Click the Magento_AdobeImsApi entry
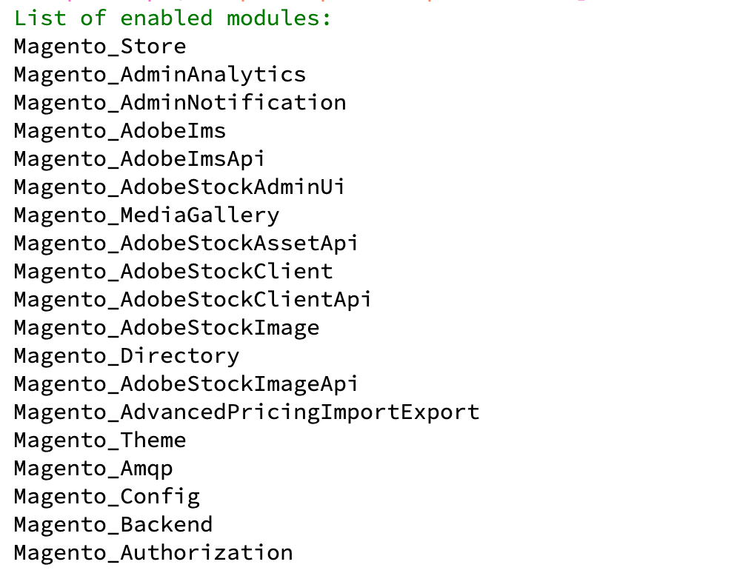 [x=139, y=158]
